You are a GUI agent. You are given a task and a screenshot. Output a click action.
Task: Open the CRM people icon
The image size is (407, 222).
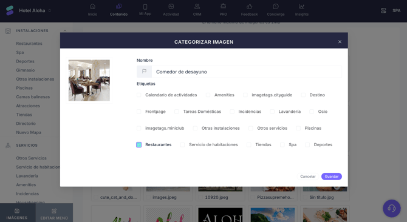[197, 7]
